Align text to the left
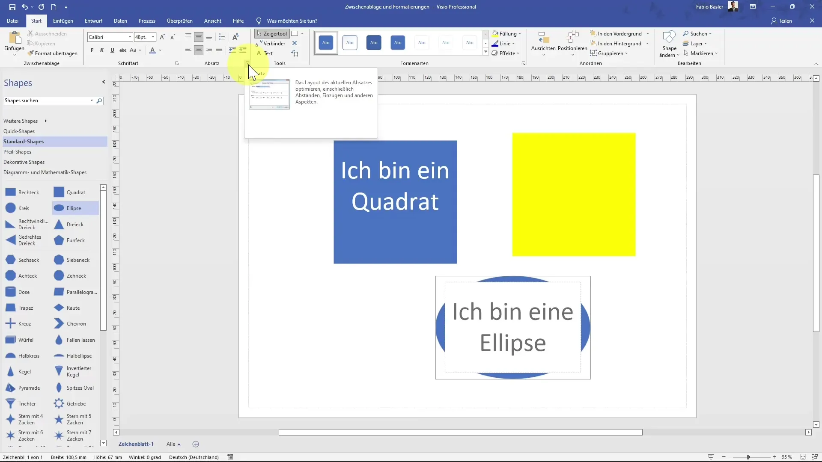The image size is (822, 462). pyautogui.click(x=188, y=50)
